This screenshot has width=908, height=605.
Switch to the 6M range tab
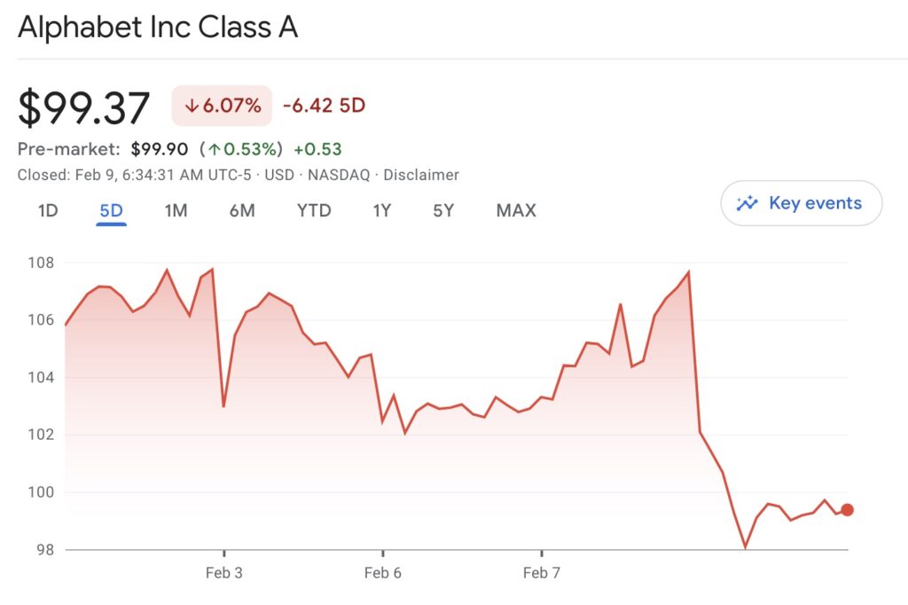pyautogui.click(x=241, y=210)
